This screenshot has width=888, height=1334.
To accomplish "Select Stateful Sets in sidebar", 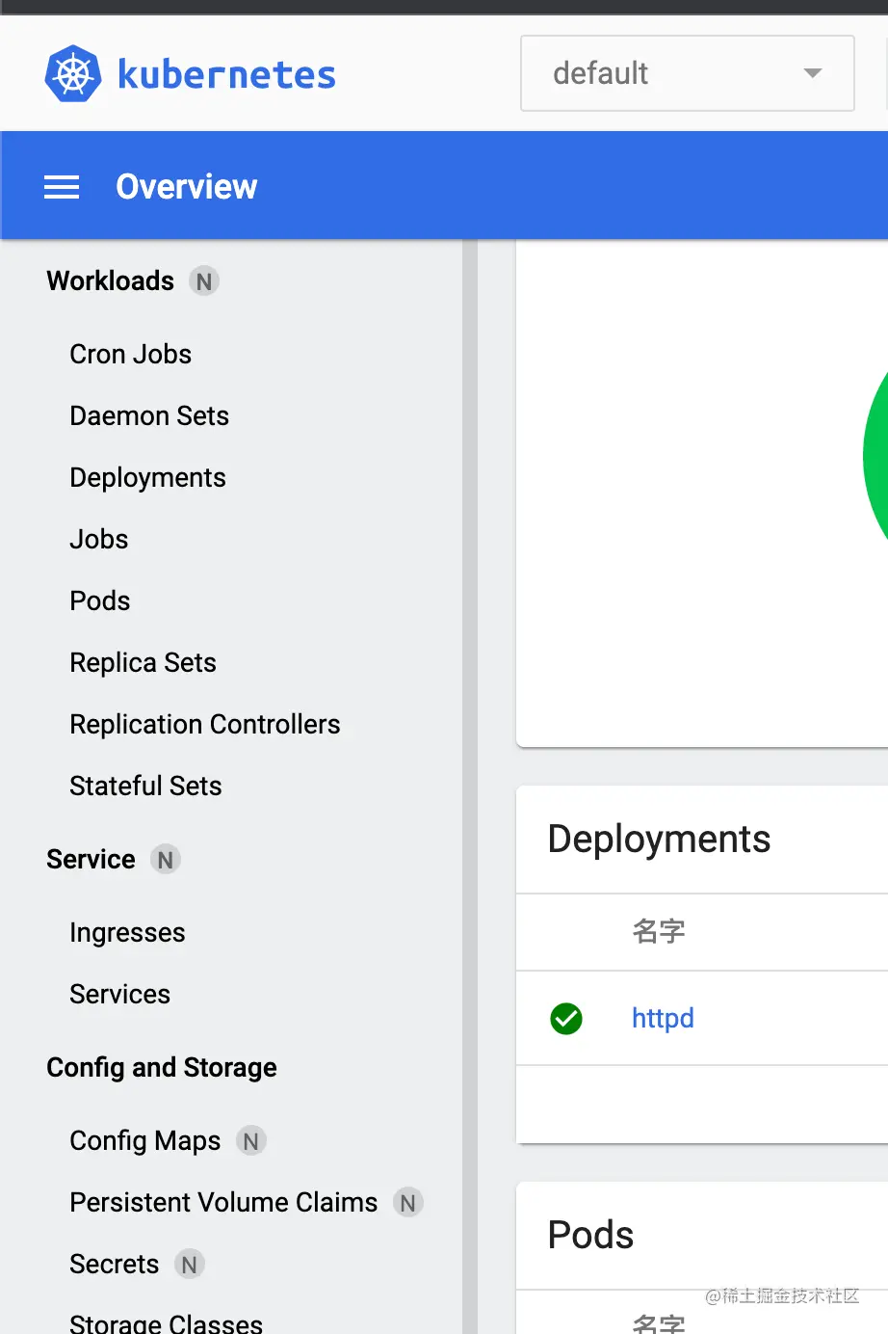I will [x=145, y=787].
